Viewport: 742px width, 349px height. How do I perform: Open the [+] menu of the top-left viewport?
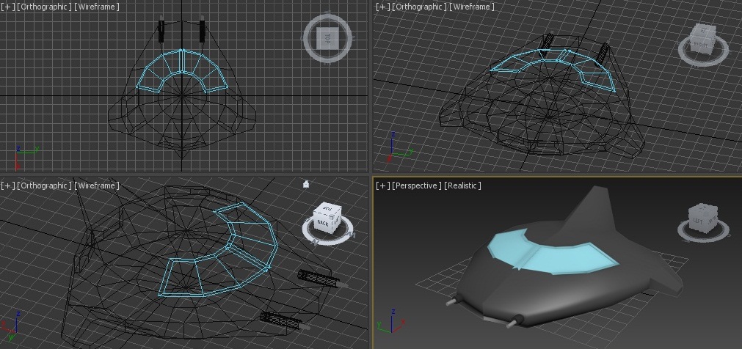7,7
